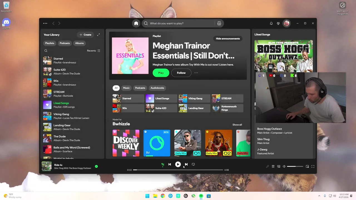356x200 pixels.
Task: Show all Made For Bwhizzle
Action: 237,125
